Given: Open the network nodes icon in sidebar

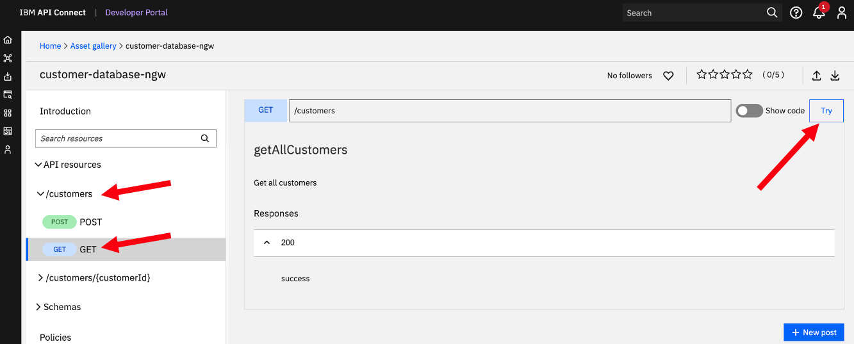Looking at the screenshot, I should 8,58.
